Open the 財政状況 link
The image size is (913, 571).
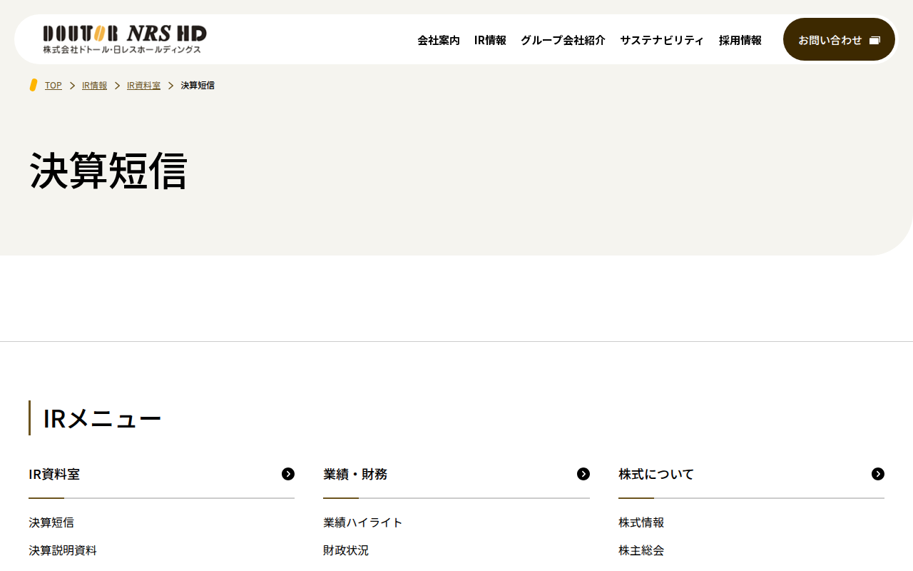coord(346,550)
